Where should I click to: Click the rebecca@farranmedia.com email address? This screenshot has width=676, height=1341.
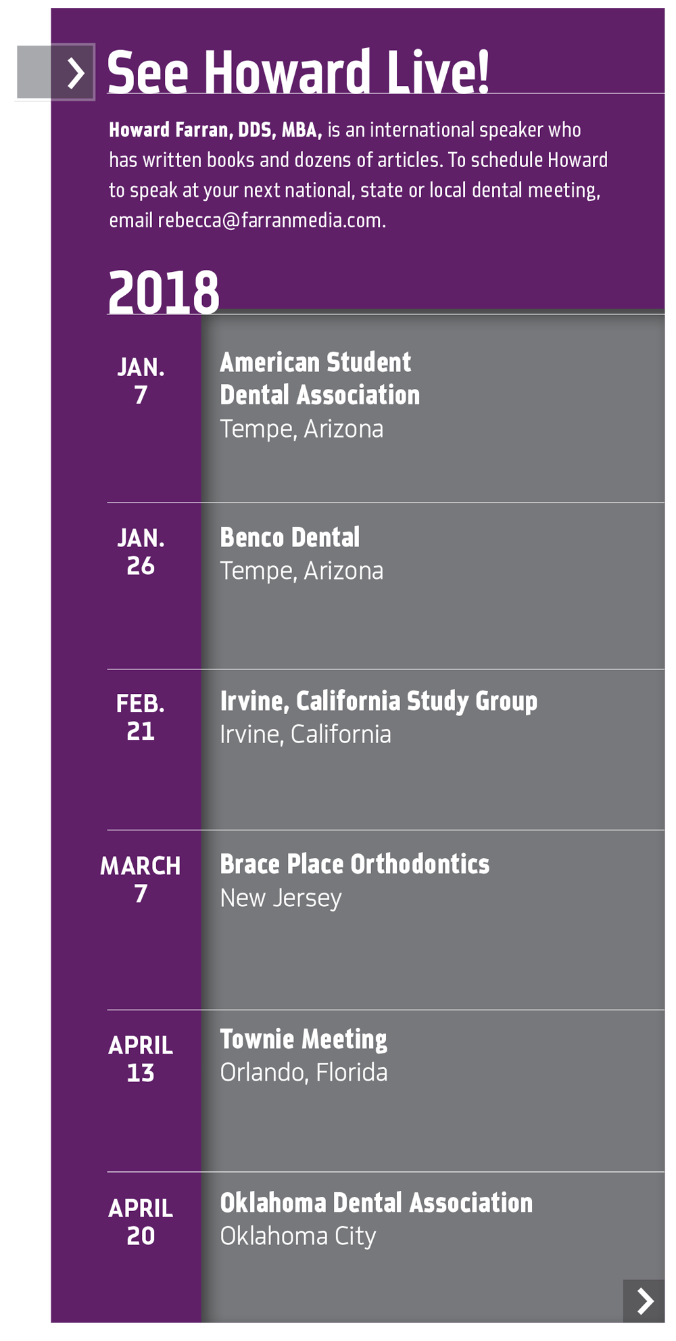(x=269, y=220)
